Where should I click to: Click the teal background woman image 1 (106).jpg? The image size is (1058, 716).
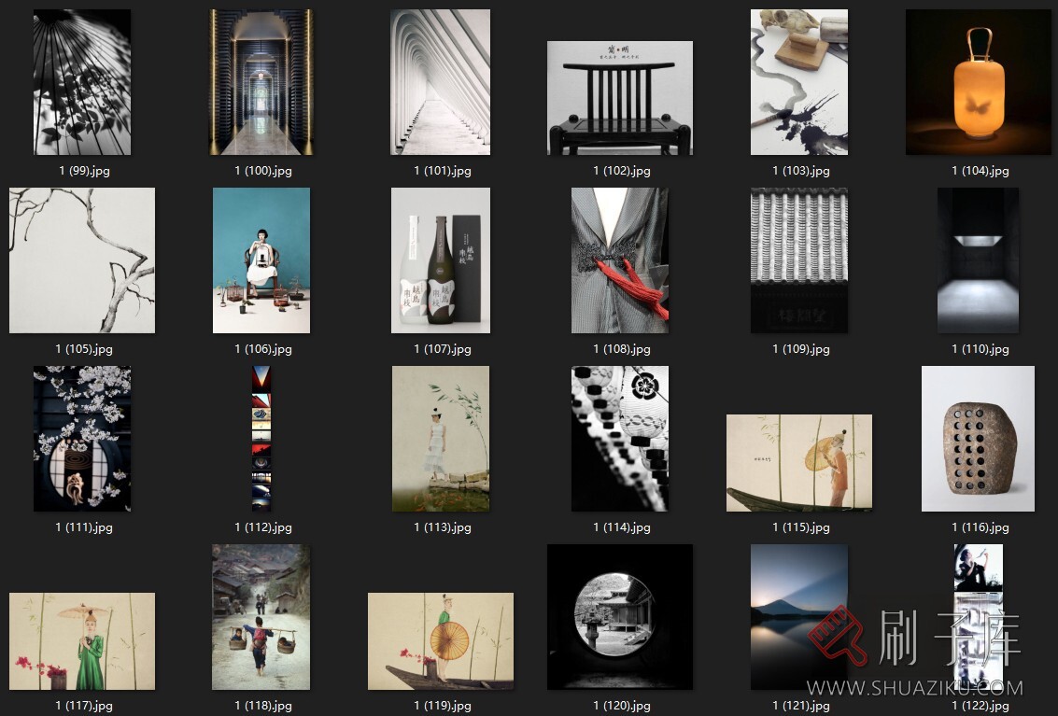tap(261, 260)
